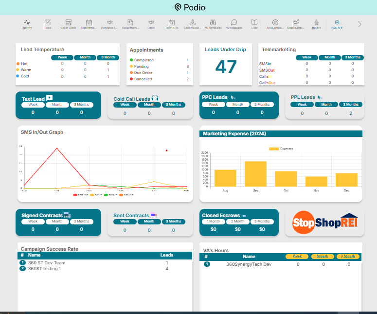Open the Seller Leads app
Screen dimensions: 377x314
pyautogui.click(x=69, y=24)
